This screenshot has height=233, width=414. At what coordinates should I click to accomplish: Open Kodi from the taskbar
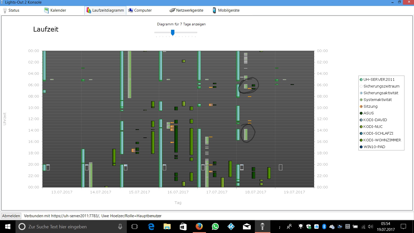pyautogui.click(x=231, y=227)
